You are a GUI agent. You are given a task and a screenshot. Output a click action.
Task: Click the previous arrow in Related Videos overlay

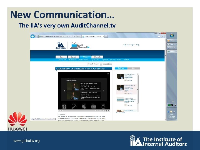pyautogui.click(x=64, y=91)
